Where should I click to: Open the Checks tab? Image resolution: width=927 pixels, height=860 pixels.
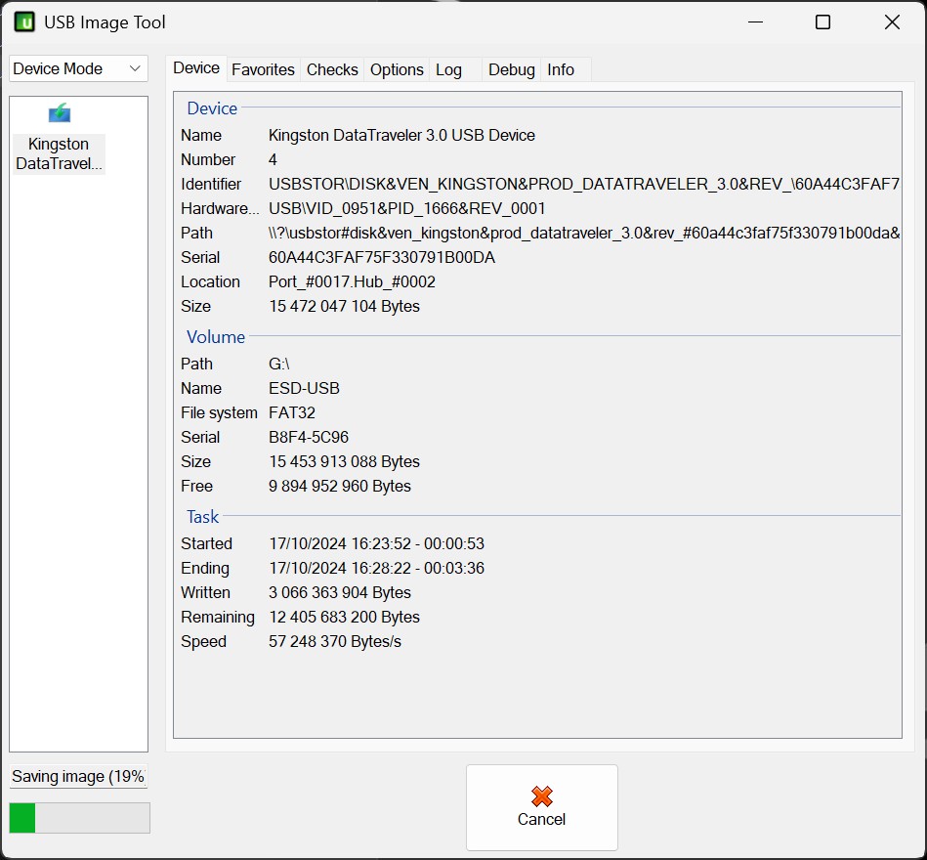coord(332,69)
